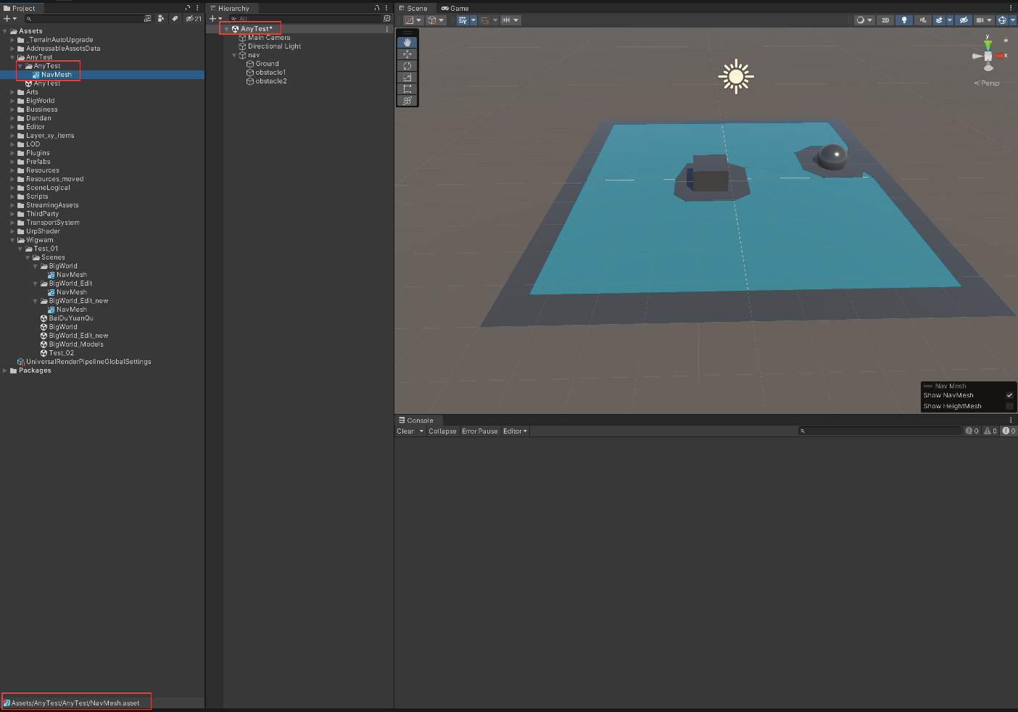
Task: Select the Hand tool in scene toolbar
Action: (407, 42)
